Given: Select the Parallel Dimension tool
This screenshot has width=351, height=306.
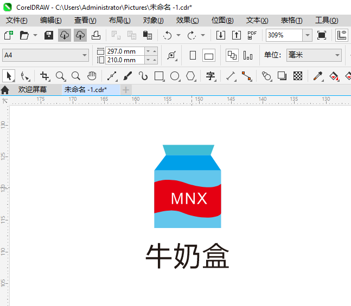Looking at the screenshot, I should pos(231,76).
